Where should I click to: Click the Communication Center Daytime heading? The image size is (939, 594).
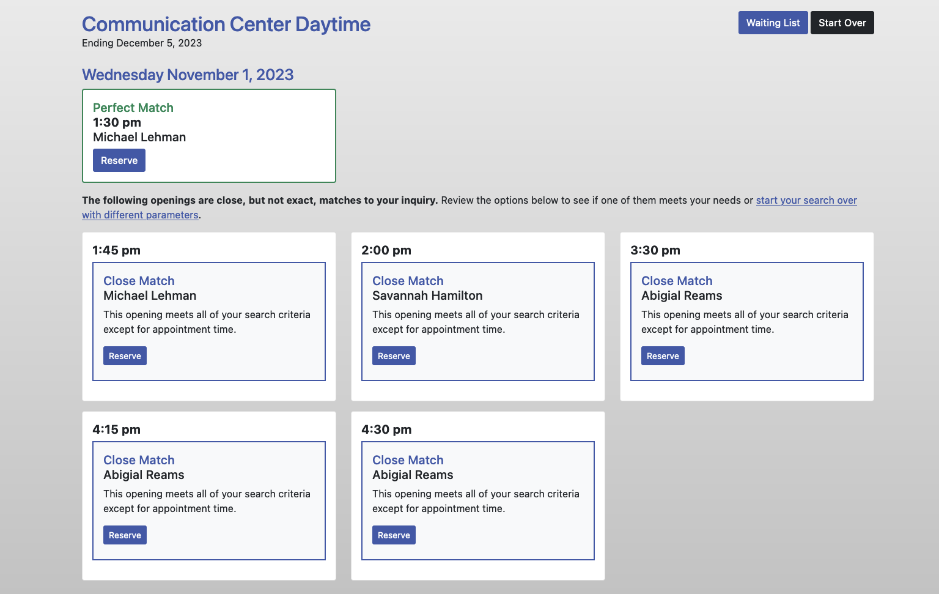226,24
